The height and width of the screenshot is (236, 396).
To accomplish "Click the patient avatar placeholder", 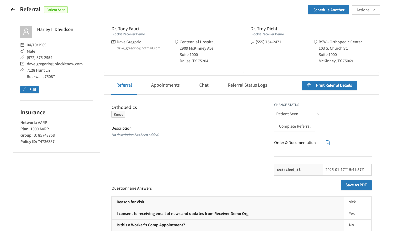I will (x=26, y=32).
